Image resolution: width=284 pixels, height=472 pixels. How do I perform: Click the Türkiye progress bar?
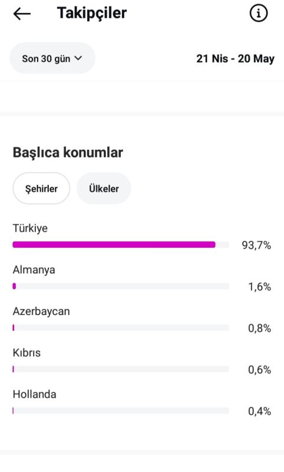[x=121, y=245]
